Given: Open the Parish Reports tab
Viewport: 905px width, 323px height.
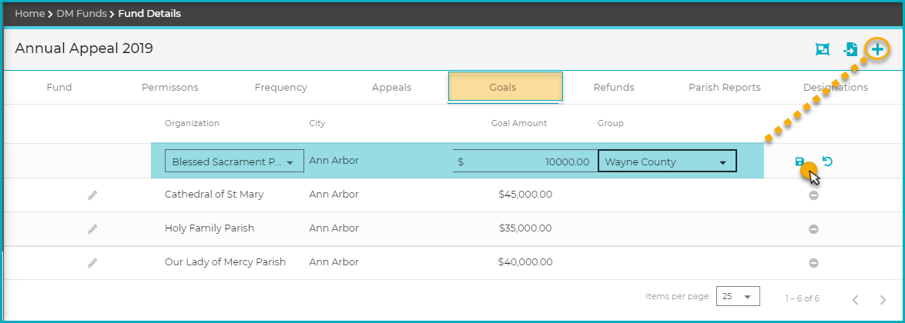Looking at the screenshot, I should point(724,88).
